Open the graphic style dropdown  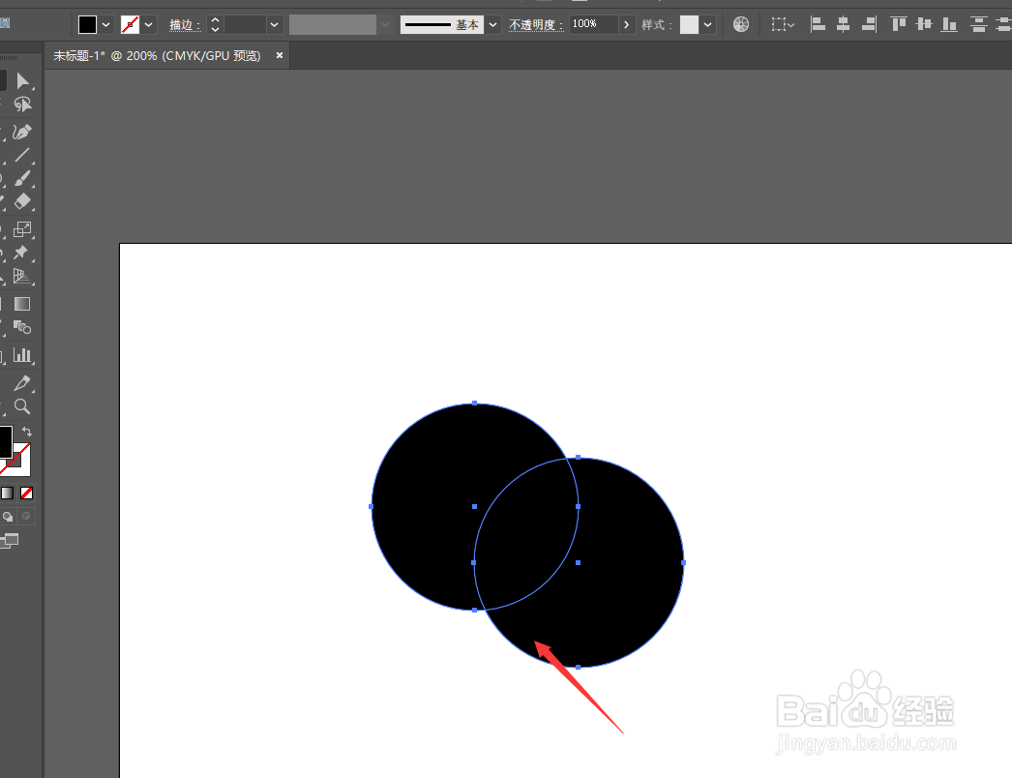(708, 24)
